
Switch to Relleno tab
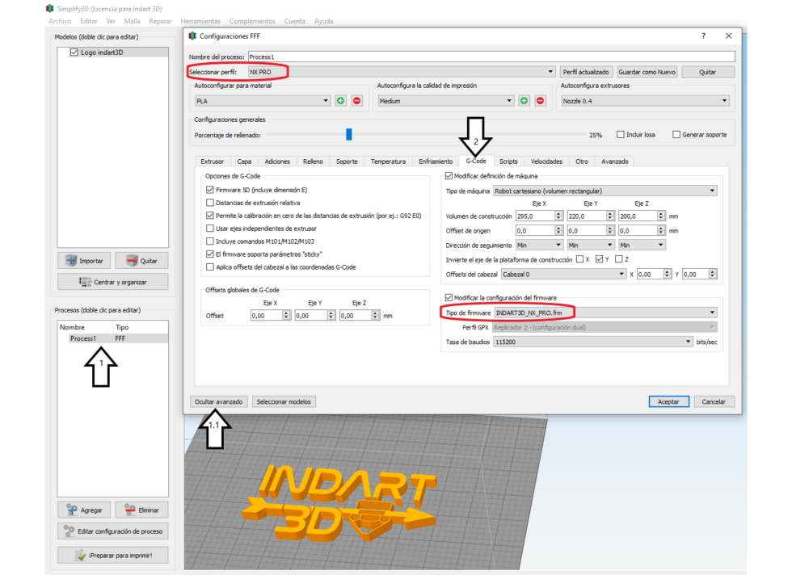[314, 162]
